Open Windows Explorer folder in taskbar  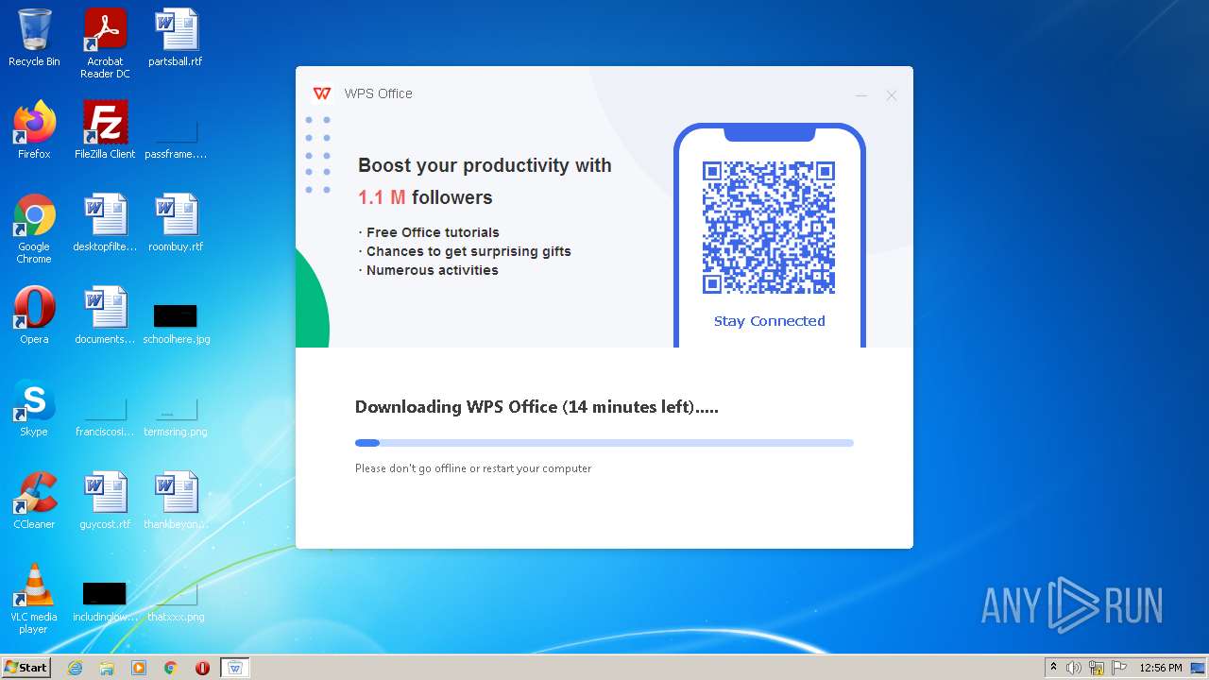[107, 668]
